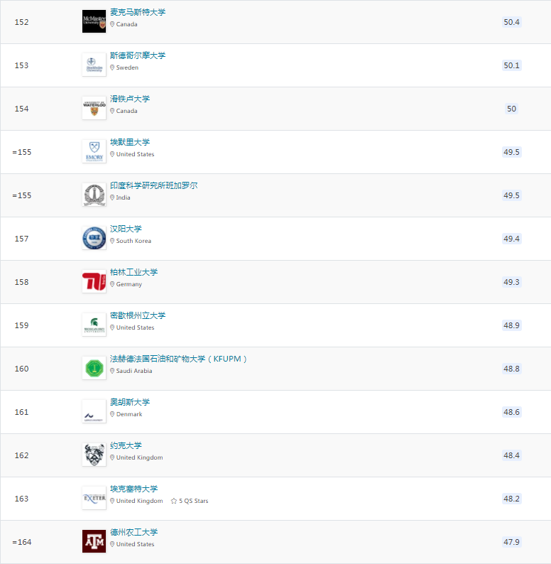Open the 柏林工业大学 link
This screenshot has width=551, height=564.
click(x=133, y=272)
